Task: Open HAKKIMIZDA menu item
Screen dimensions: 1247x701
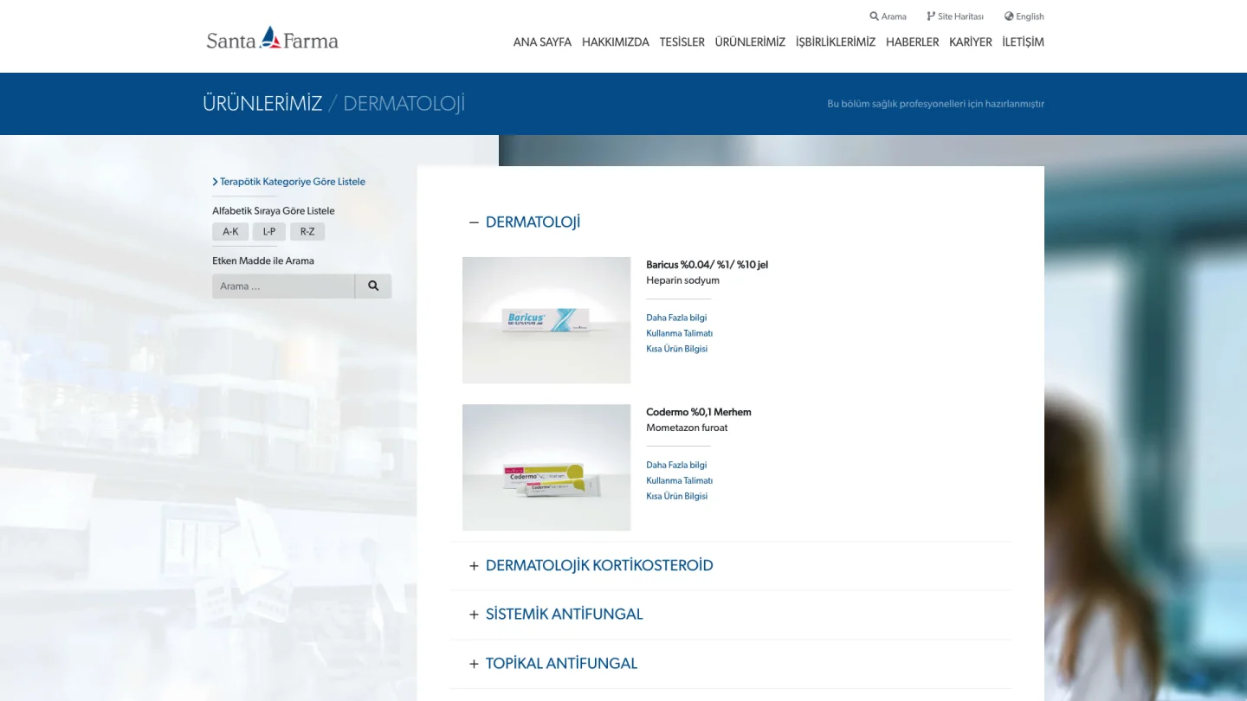Action: 616,42
